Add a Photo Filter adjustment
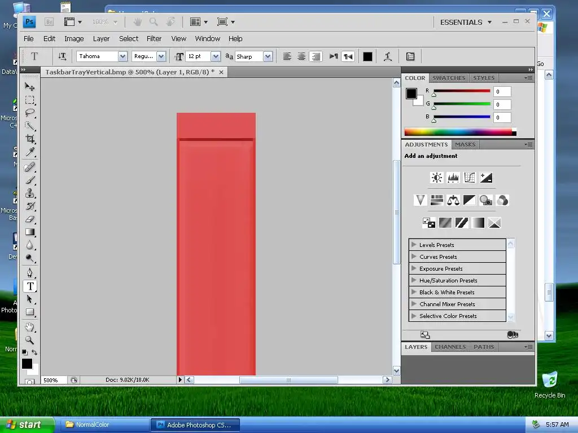 point(486,200)
